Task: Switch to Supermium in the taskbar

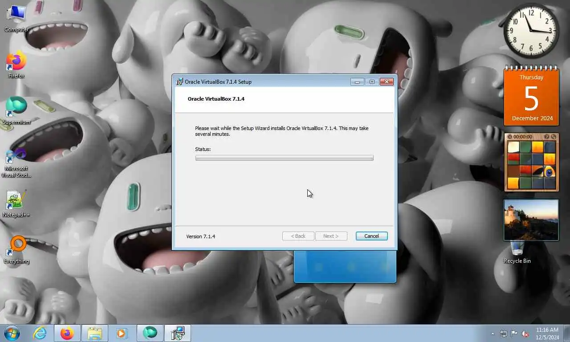Action: (x=150, y=333)
